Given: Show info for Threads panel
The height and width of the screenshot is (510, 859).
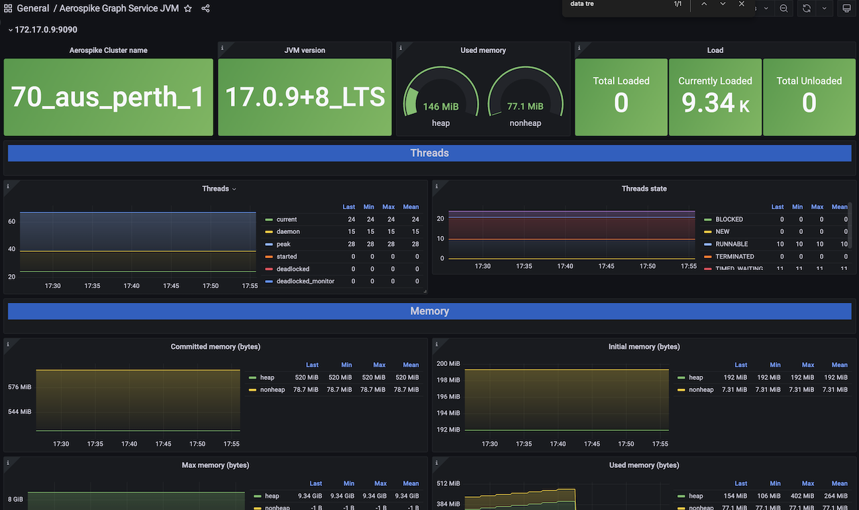Looking at the screenshot, I should pos(8,186).
